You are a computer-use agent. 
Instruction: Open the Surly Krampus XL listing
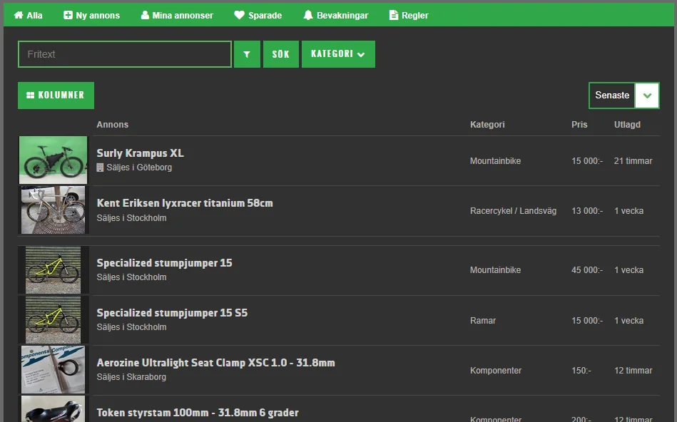tap(140, 153)
